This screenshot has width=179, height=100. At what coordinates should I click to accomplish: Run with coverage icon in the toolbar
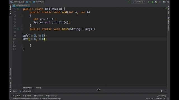[156, 2]
